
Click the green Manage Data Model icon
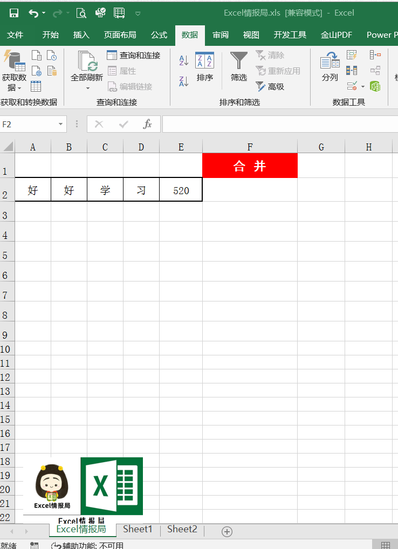[x=375, y=86]
